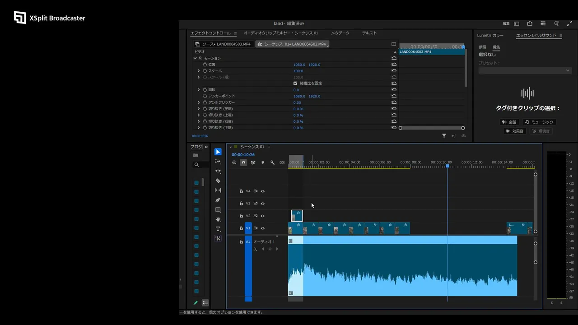Click the ミュージック tag button
The height and width of the screenshot is (325, 578).
tap(539, 122)
